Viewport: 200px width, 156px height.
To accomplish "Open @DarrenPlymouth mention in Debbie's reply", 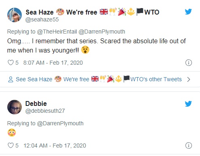I will 60,123.
